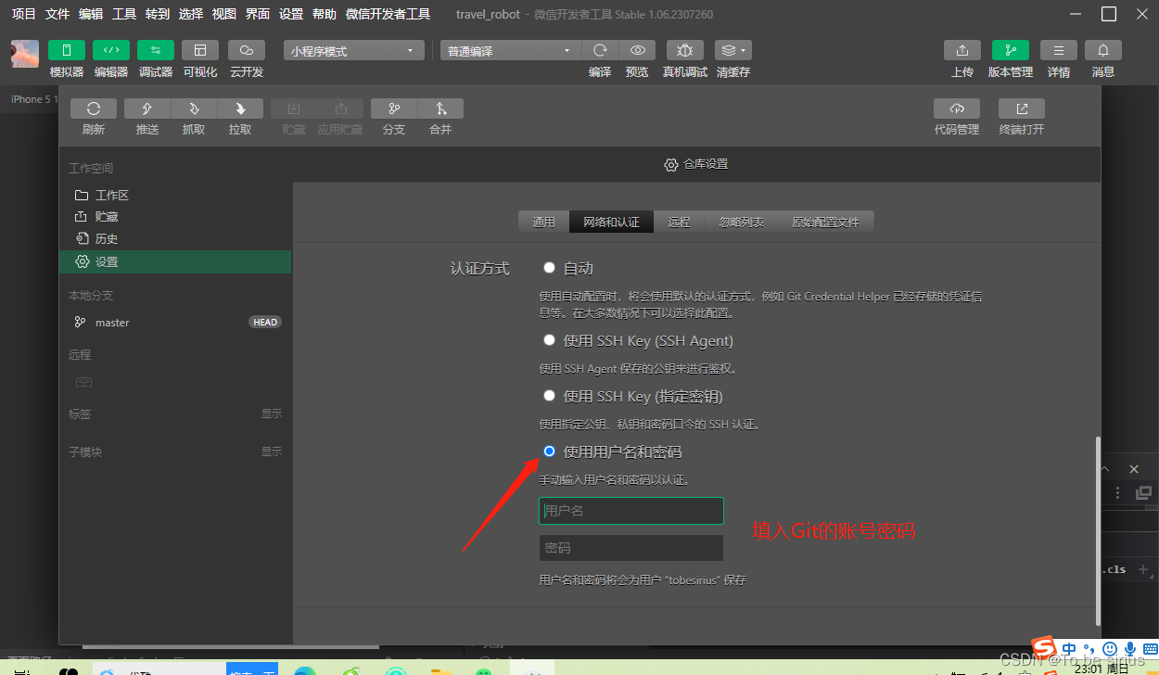
Task: Open the 可视化 visual layout tool
Action: 200,50
